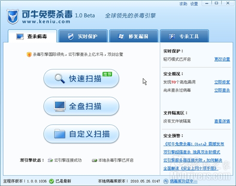Click the 本地杀毒引擎已开启 status text
Viewport: 236px width, 186px height.
pyautogui.click(x=116, y=160)
